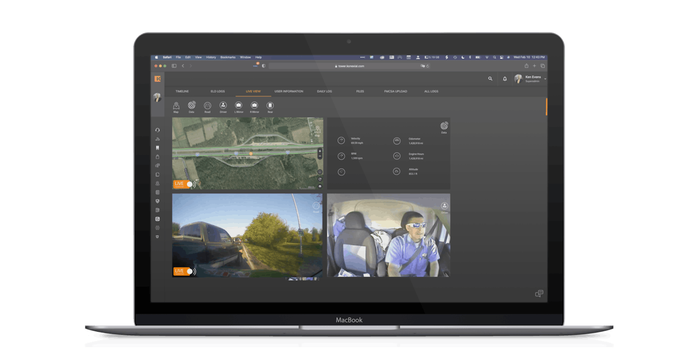
Task: Click the RPM value 1,500 rpm
Action: tap(357, 158)
